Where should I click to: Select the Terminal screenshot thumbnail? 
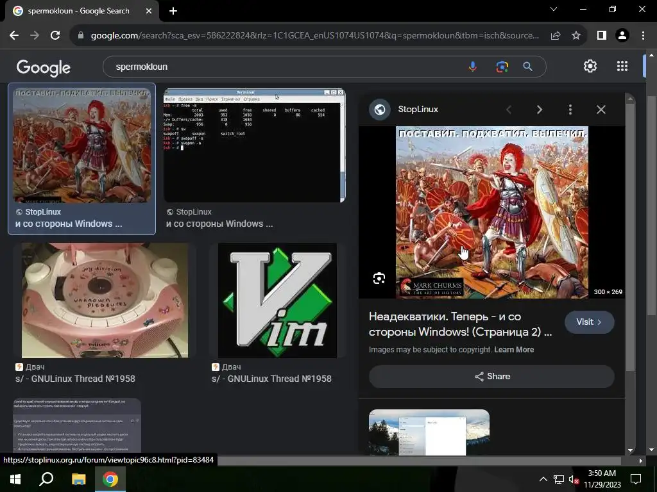pyautogui.click(x=254, y=145)
